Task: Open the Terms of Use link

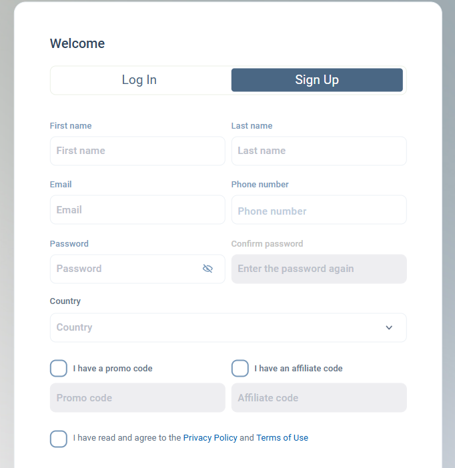Action: pyautogui.click(x=282, y=437)
